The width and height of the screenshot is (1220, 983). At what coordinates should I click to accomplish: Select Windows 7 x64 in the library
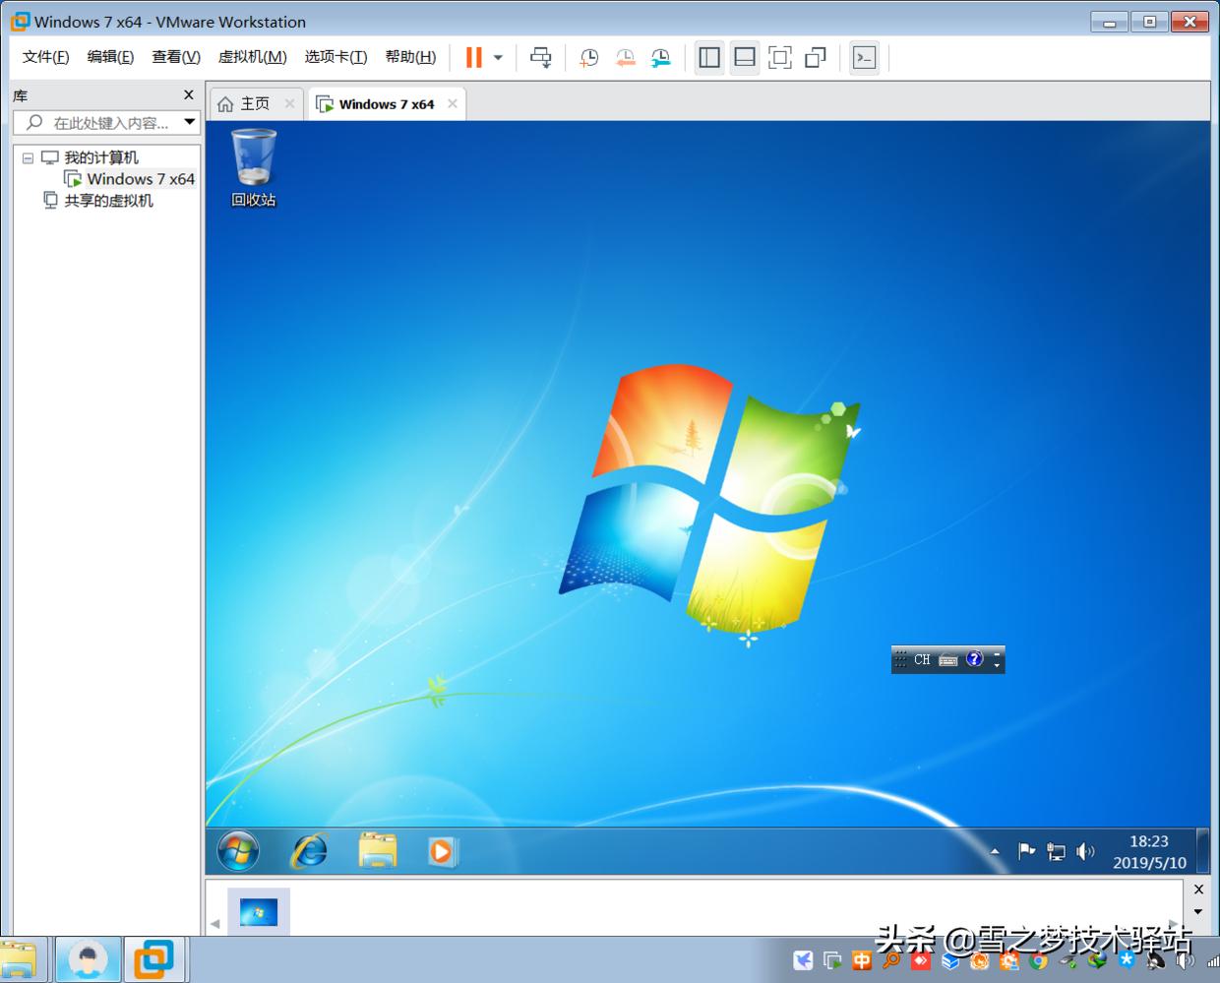tap(140, 179)
